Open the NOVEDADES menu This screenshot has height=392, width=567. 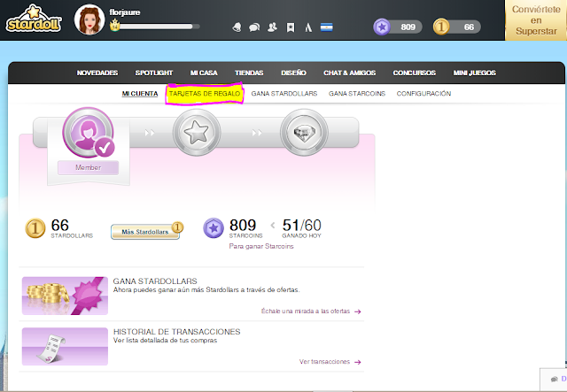(97, 73)
